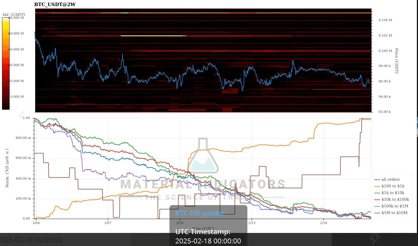Click the 'UTC Timestamp:' caption text
This screenshot has height=246, width=418.
point(203,232)
